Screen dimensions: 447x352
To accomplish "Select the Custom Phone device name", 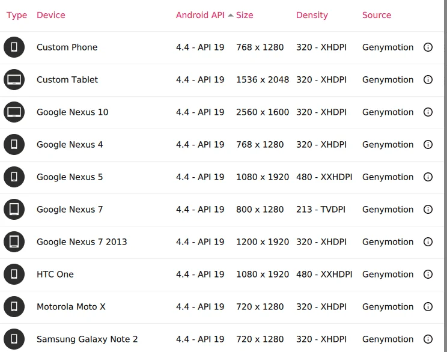I will point(67,47).
